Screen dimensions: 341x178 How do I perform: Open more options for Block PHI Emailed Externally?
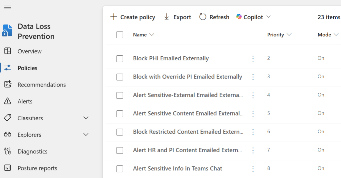[253, 59]
